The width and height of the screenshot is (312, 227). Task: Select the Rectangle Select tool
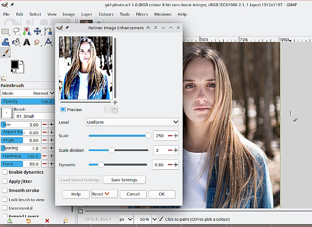6,31
